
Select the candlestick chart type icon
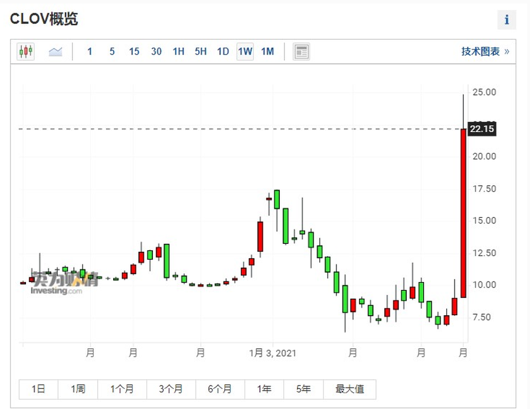coord(26,52)
